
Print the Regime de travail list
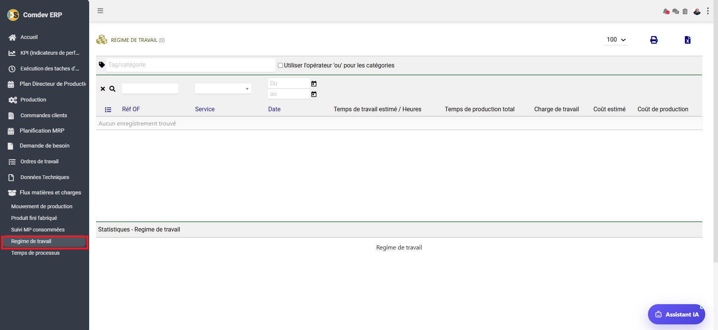(x=654, y=40)
